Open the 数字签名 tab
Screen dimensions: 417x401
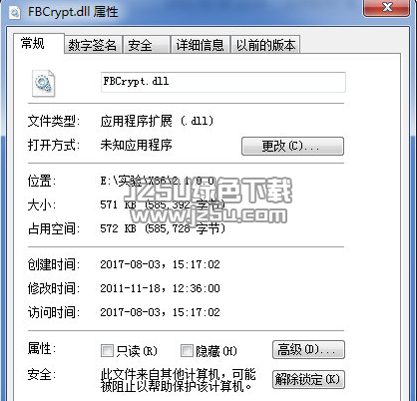93,45
